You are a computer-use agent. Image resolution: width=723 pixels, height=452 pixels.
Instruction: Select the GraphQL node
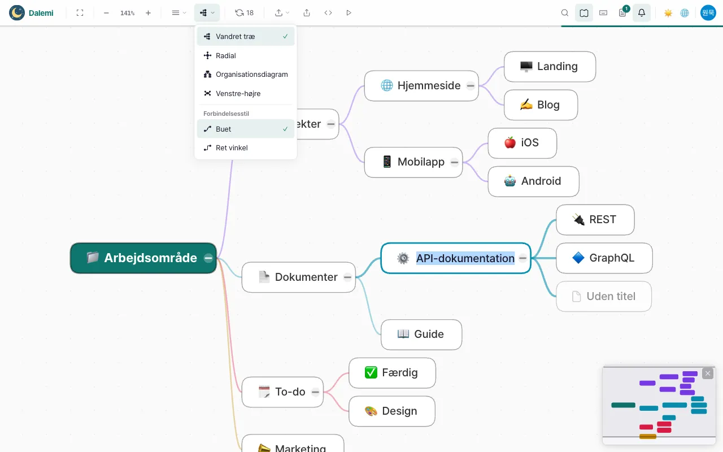604,258
